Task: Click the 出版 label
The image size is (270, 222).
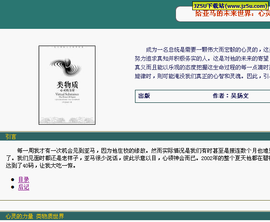Action: 144,96
